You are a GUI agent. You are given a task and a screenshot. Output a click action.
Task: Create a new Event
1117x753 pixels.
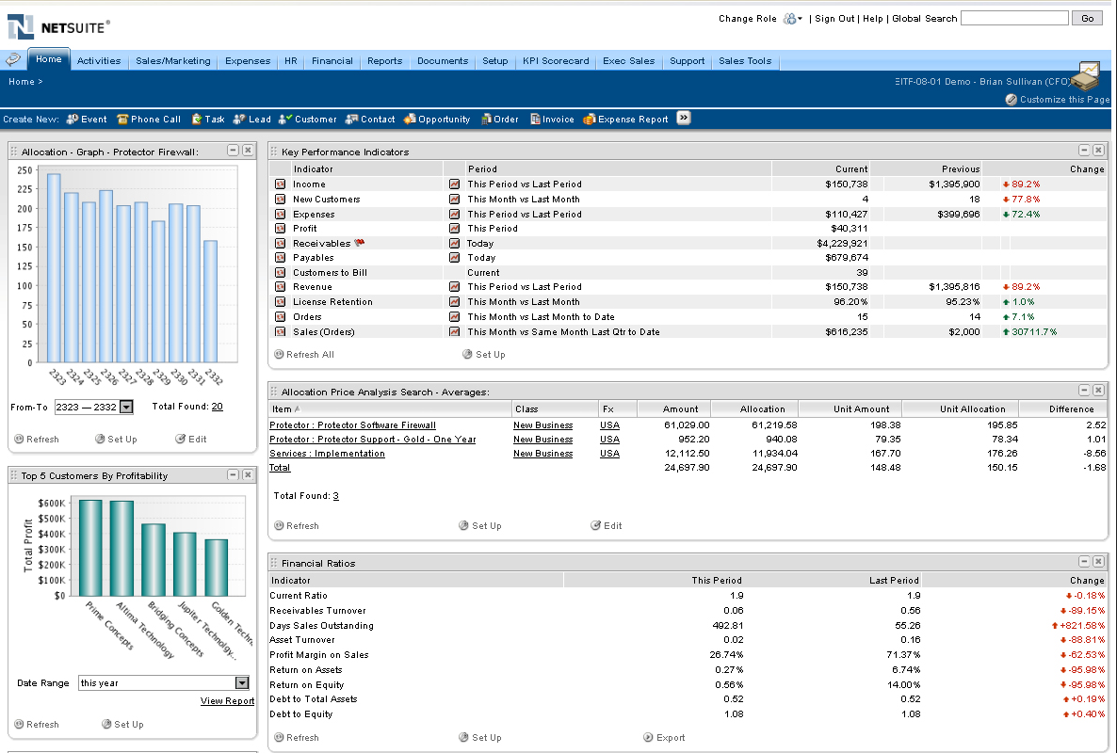(87, 119)
